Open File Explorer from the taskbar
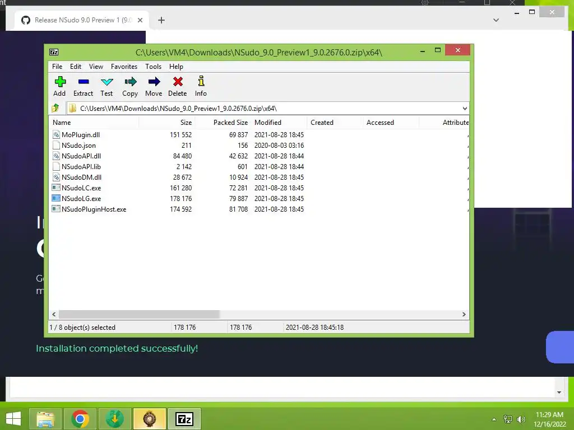 point(45,419)
